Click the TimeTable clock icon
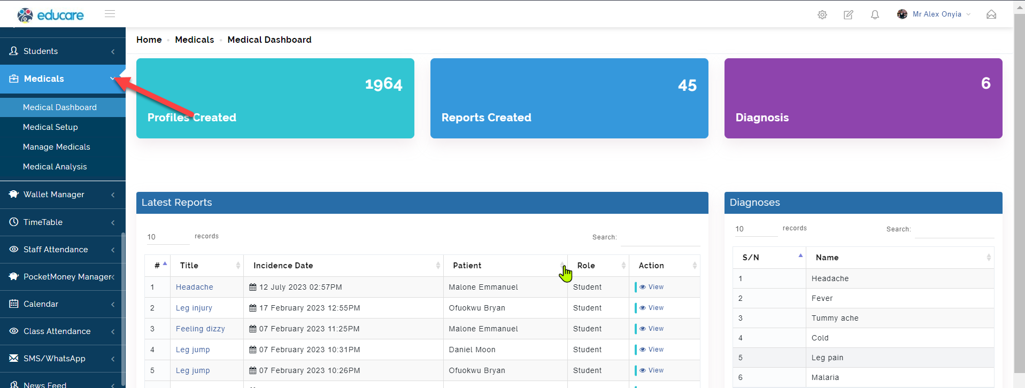This screenshot has width=1025, height=388. coord(14,222)
